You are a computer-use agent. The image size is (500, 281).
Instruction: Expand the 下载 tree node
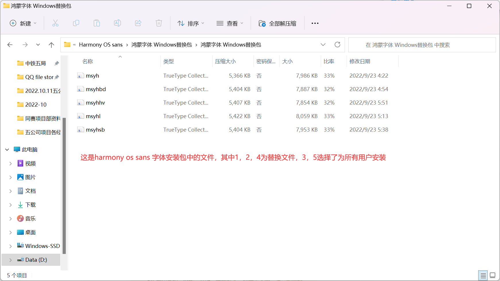[11, 205]
